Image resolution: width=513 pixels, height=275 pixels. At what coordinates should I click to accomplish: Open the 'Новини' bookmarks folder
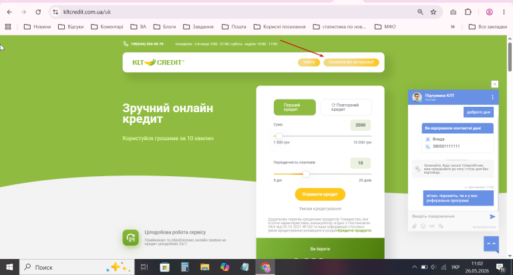37,27
